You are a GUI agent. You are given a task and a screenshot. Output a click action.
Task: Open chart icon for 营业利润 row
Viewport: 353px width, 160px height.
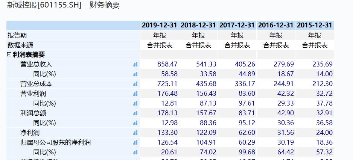point(135,94)
